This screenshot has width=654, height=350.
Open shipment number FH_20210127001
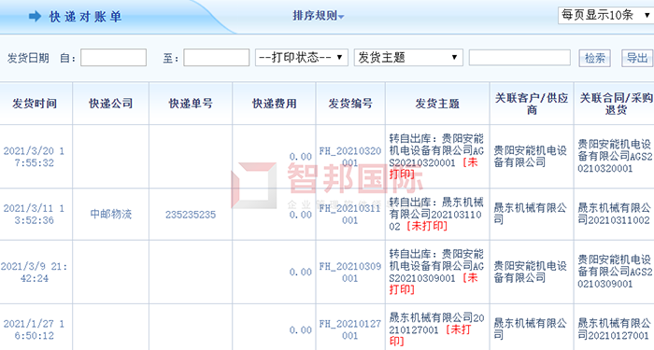tap(350, 329)
